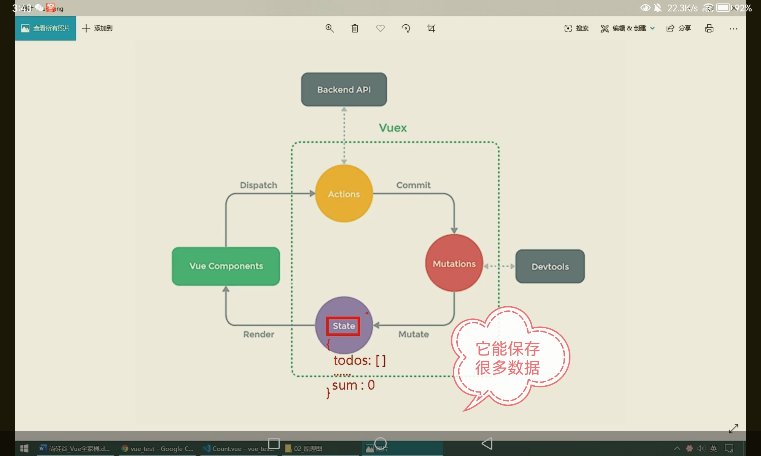Click Add to menu item
Screen dimensions: 761x456
pyautogui.click(x=97, y=28)
